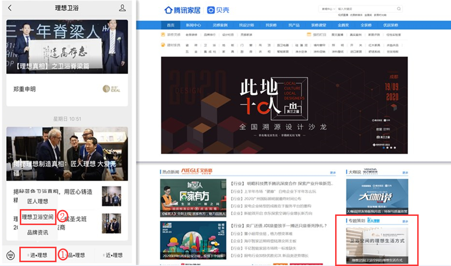Screen dimensions: 451x266
Task: Open the 近•理想 bottom menu
Action: tap(113, 255)
